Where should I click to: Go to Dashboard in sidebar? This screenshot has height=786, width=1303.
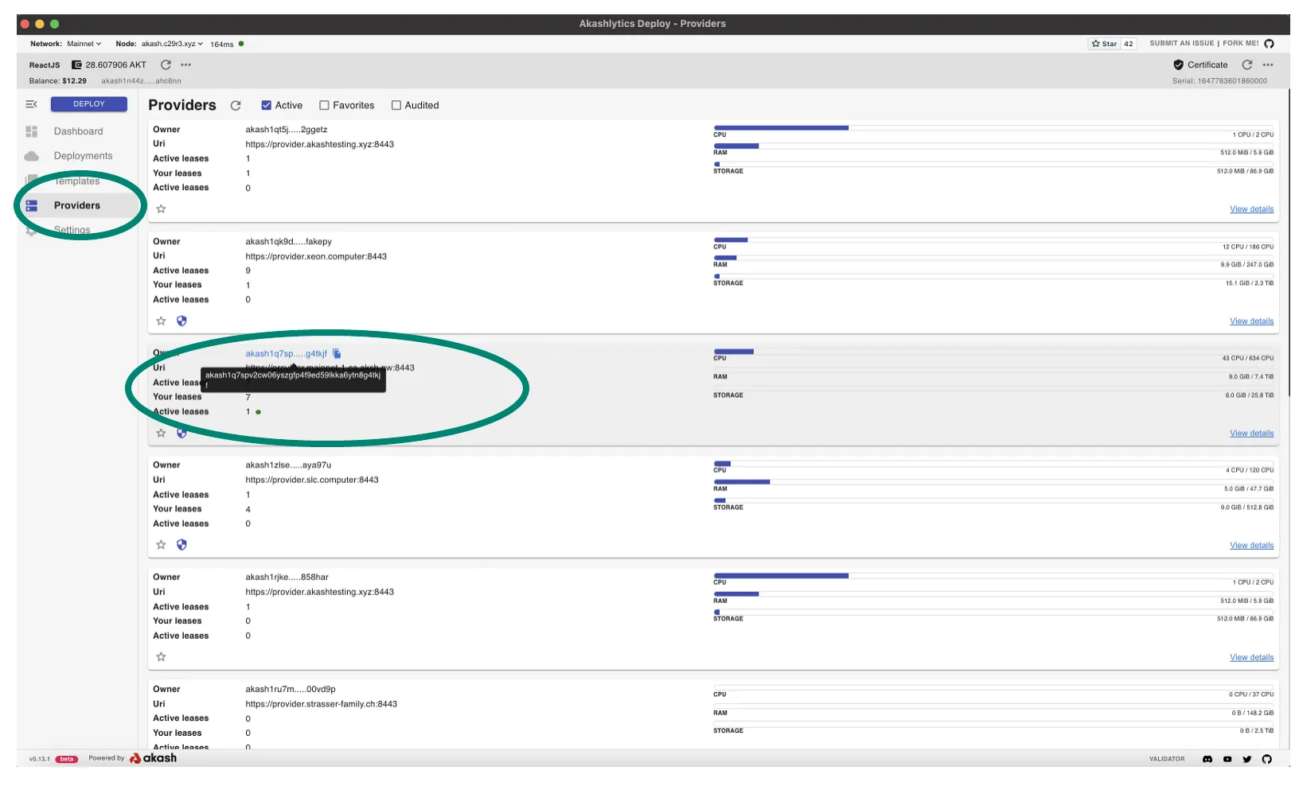[78, 131]
